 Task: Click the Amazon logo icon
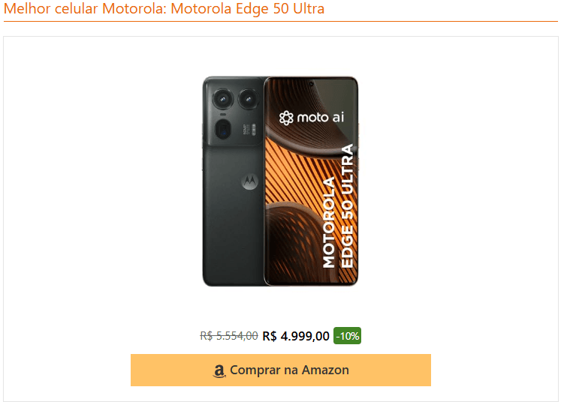click(x=219, y=371)
